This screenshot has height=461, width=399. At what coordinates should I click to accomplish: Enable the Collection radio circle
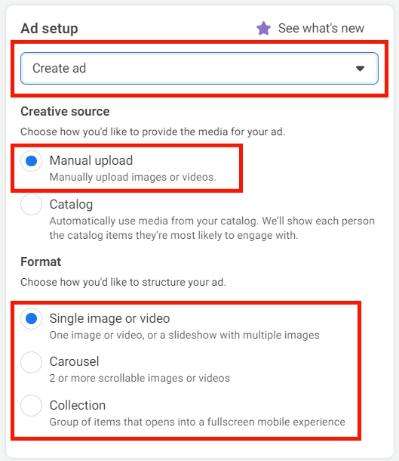coord(31,405)
